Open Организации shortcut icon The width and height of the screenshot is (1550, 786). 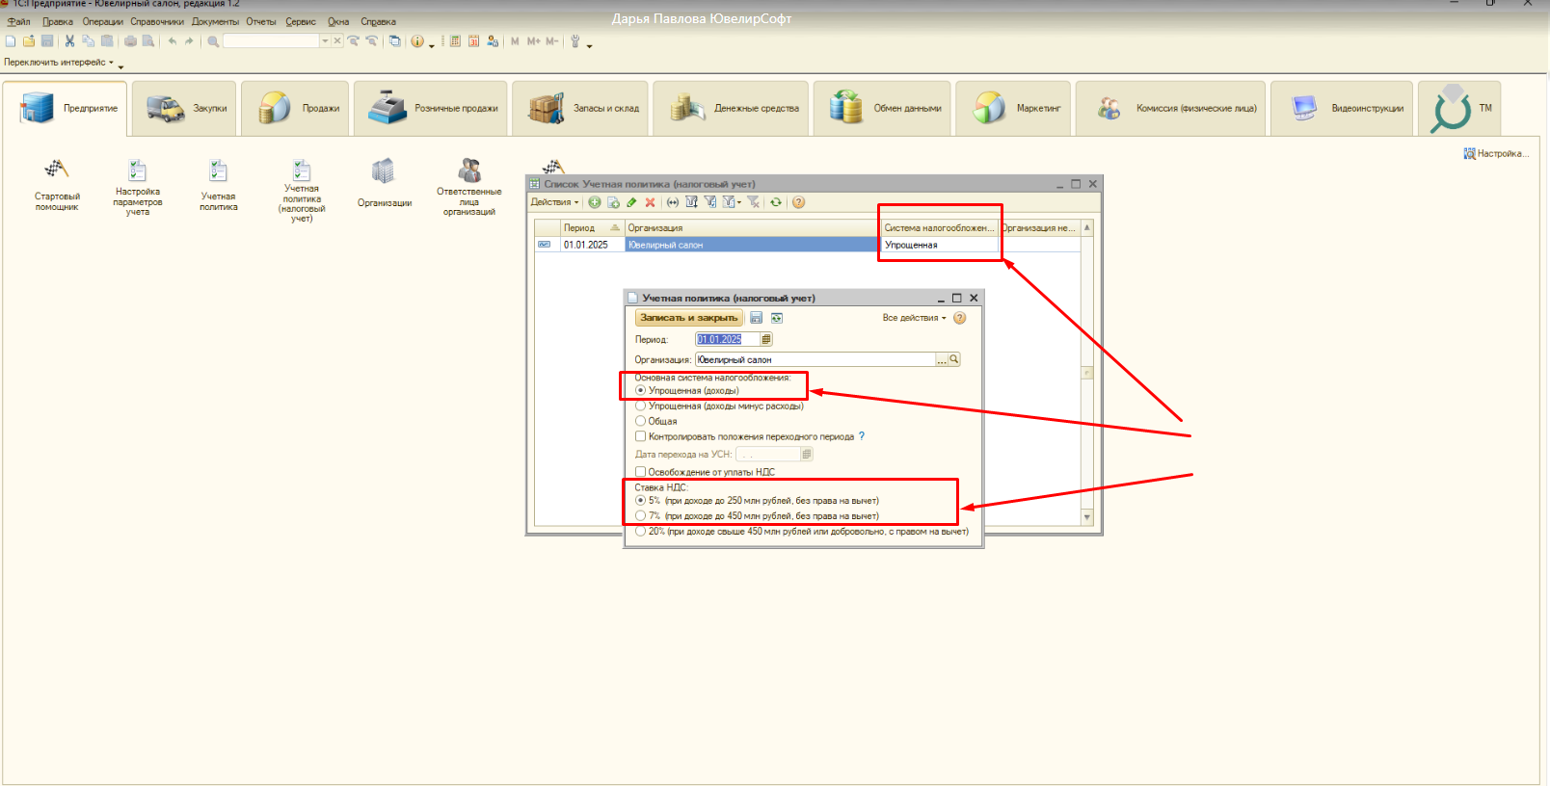[384, 183]
